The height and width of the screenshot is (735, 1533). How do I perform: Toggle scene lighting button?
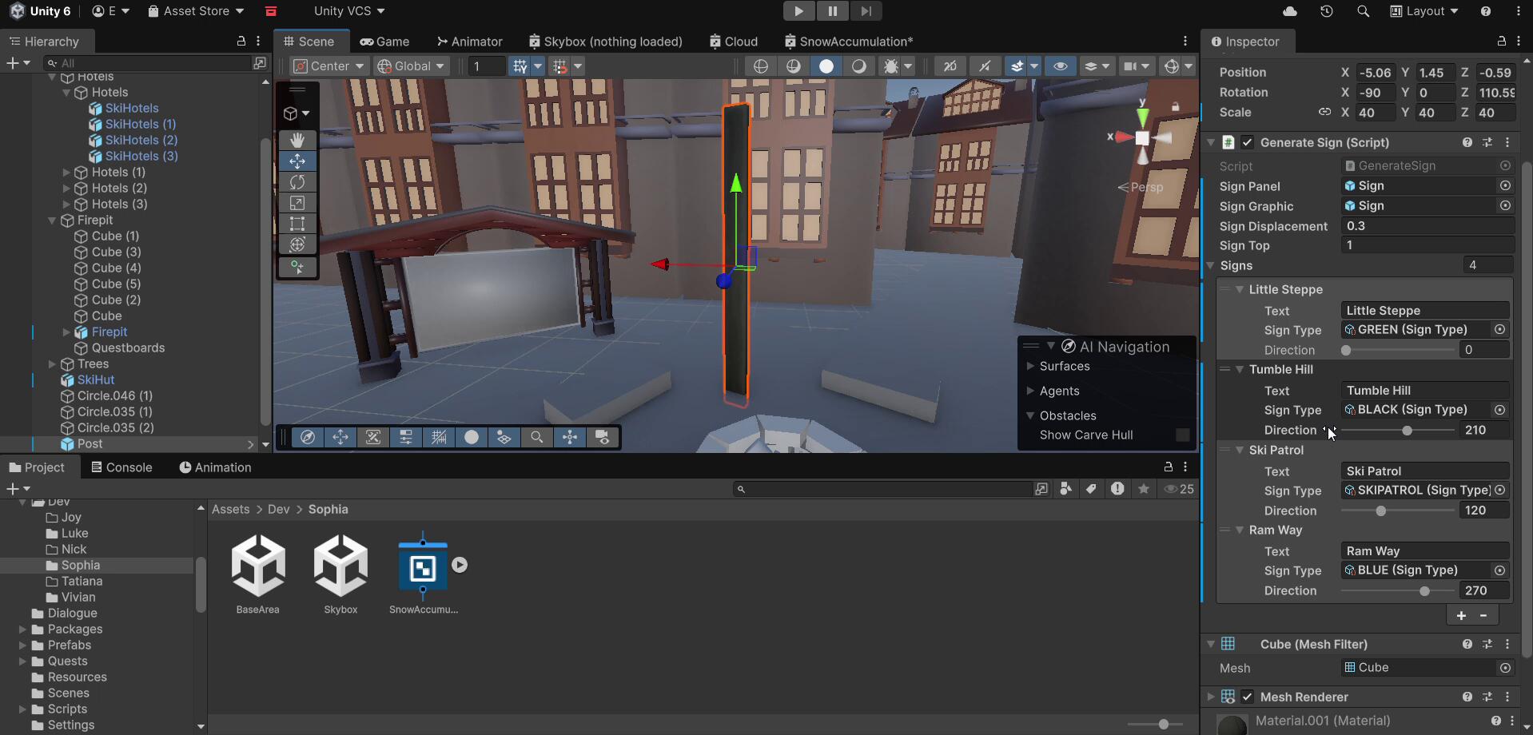pyautogui.click(x=985, y=66)
